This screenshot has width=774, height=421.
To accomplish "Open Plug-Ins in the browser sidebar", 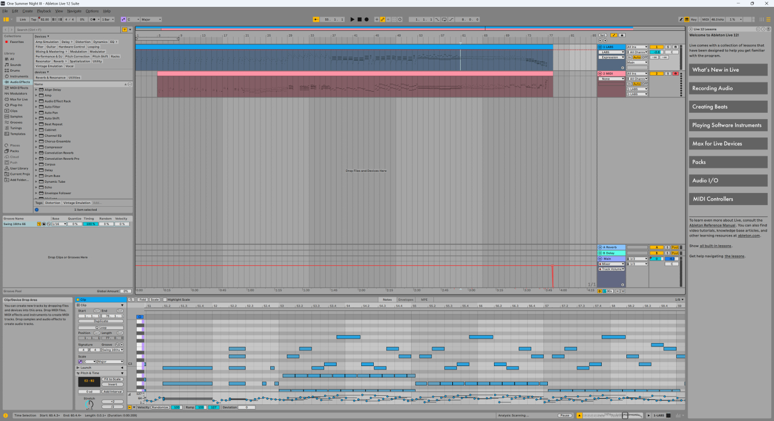I will coord(16,105).
